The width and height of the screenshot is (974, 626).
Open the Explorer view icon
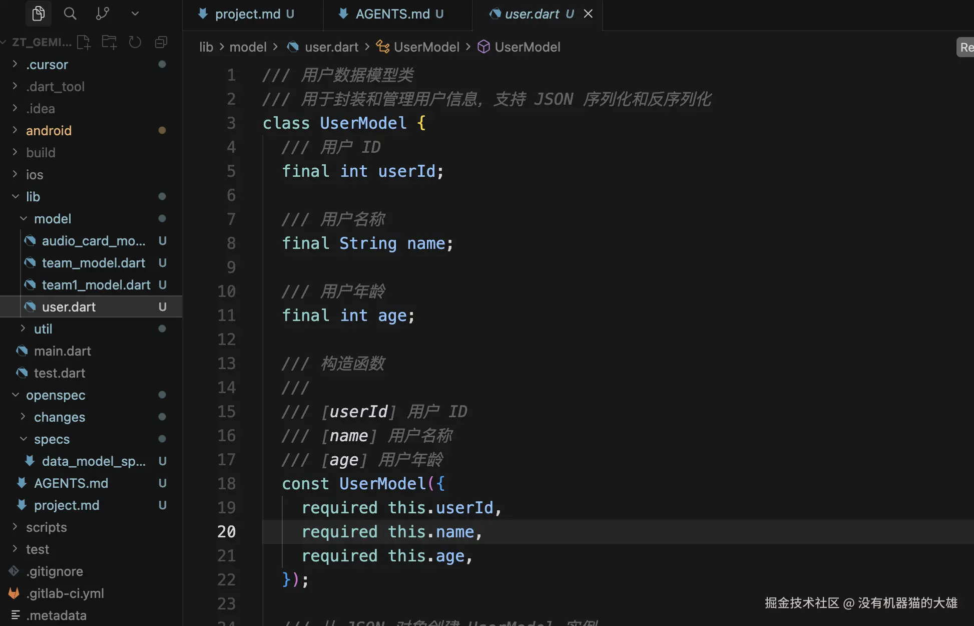[x=39, y=14]
